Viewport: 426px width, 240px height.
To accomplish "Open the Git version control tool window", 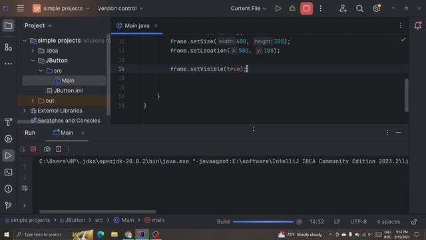I will pyautogui.click(x=8, y=205).
